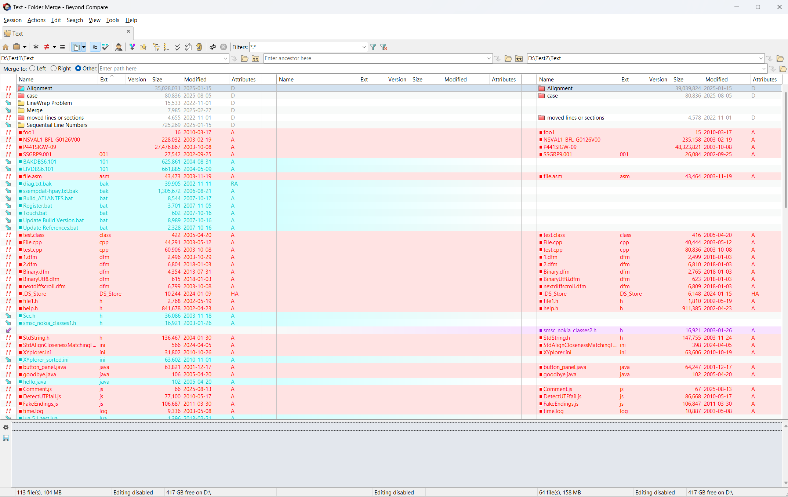Sort left pane by Ext column header
This screenshot has height=497, width=788.
click(x=112, y=80)
